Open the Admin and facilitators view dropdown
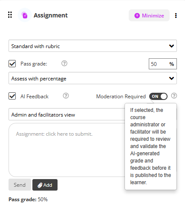 pos(67,114)
